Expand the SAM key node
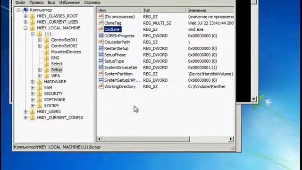This screenshot has width=302, height=170. [33, 88]
